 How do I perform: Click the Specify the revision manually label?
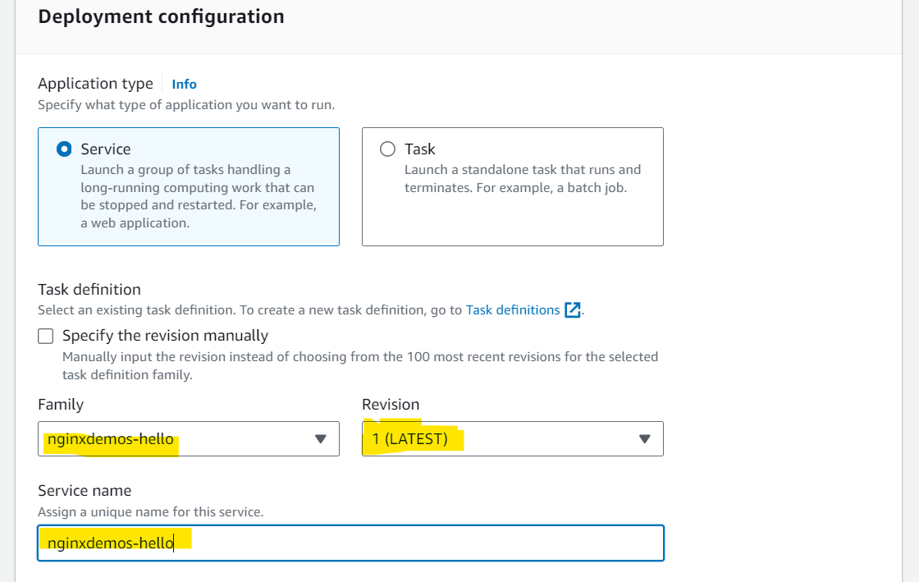click(x=165, y=336)
